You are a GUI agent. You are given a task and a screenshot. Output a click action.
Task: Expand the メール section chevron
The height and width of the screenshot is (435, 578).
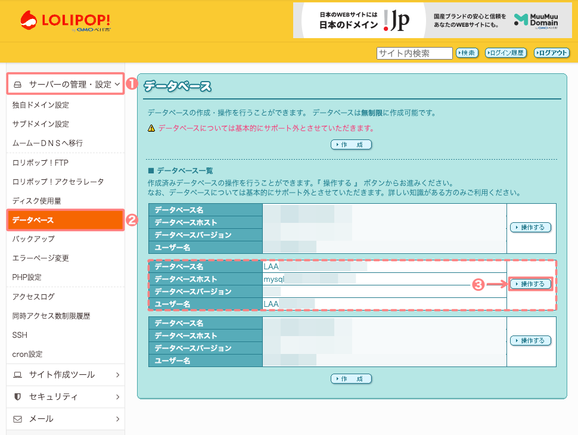117,419
